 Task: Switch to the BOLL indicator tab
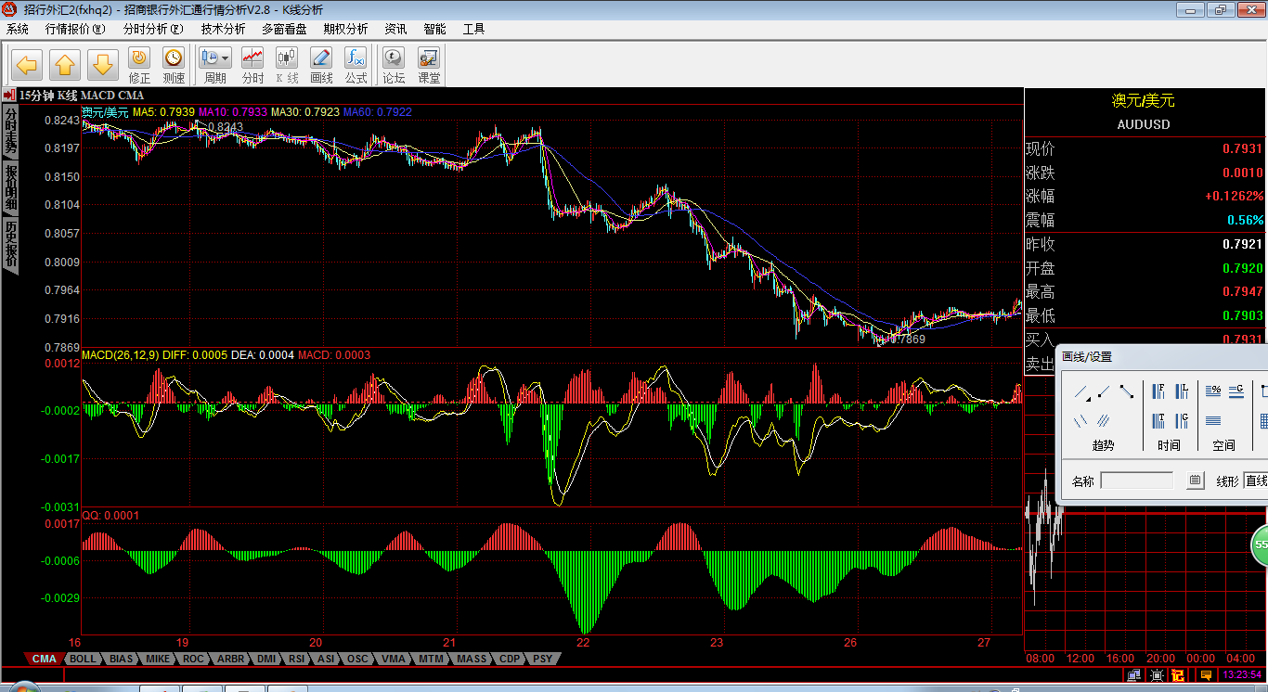83,659
